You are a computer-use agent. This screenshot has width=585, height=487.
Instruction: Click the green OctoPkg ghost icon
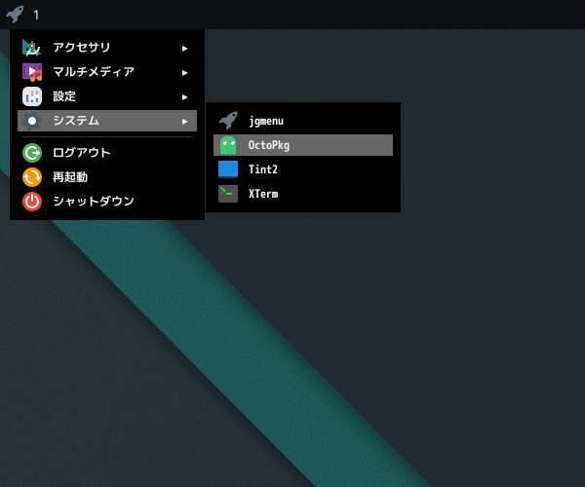pos(228,145)
